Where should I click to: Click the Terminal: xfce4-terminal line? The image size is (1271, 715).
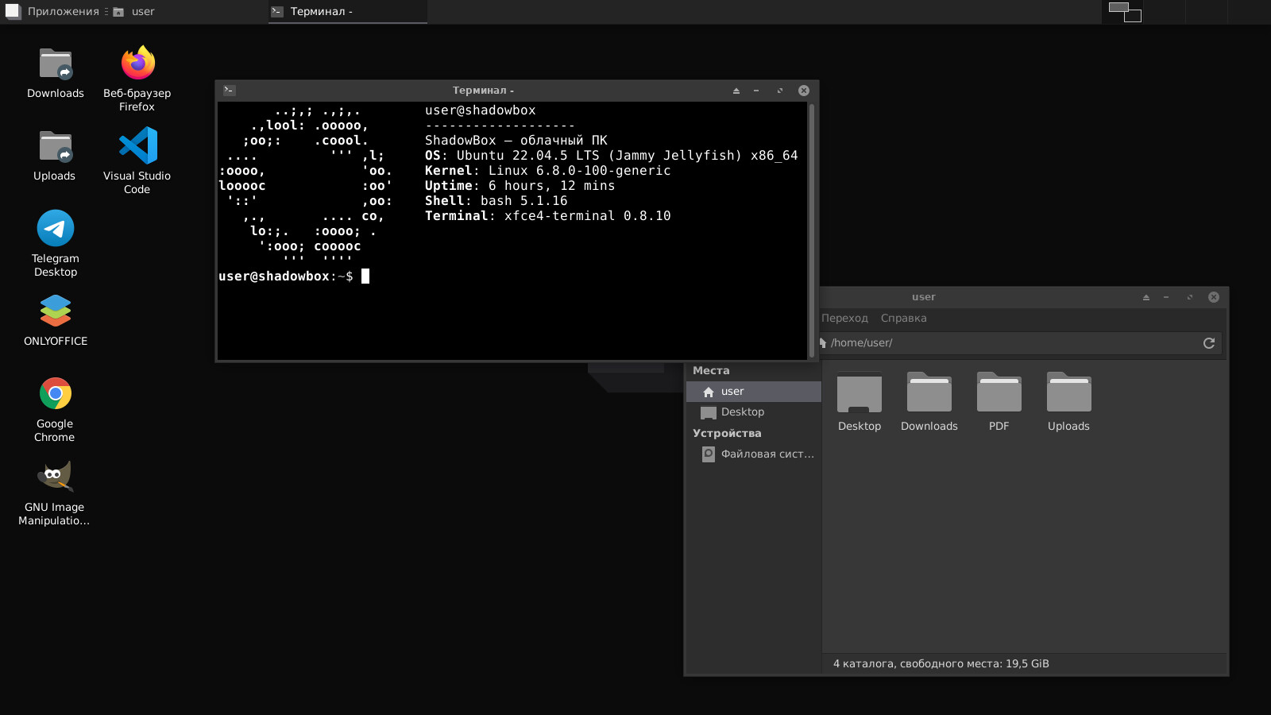click(x=547, y=216)
